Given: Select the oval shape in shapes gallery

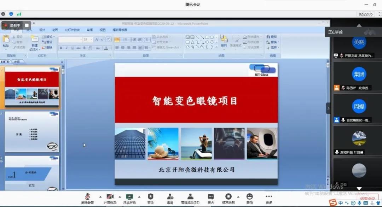Looking at the screenshot, I should point(212,37).
